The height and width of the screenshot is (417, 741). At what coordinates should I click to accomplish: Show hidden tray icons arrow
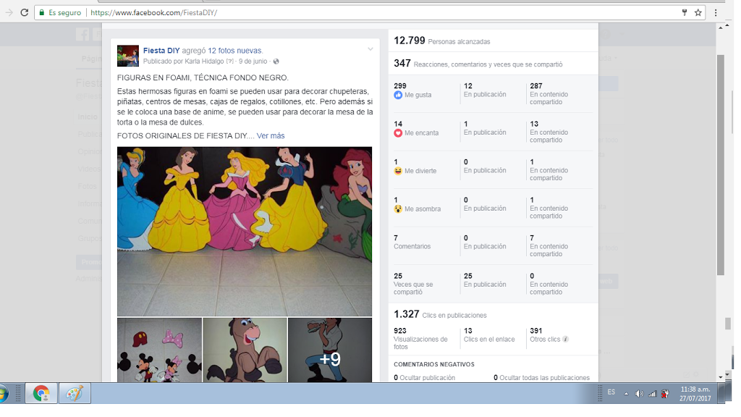coord(626,393)
